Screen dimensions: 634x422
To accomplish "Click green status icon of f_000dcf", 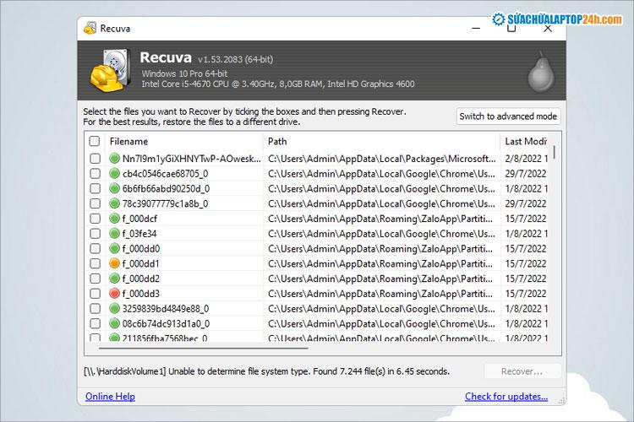I will pyautogui.click(x=114, y=219).
